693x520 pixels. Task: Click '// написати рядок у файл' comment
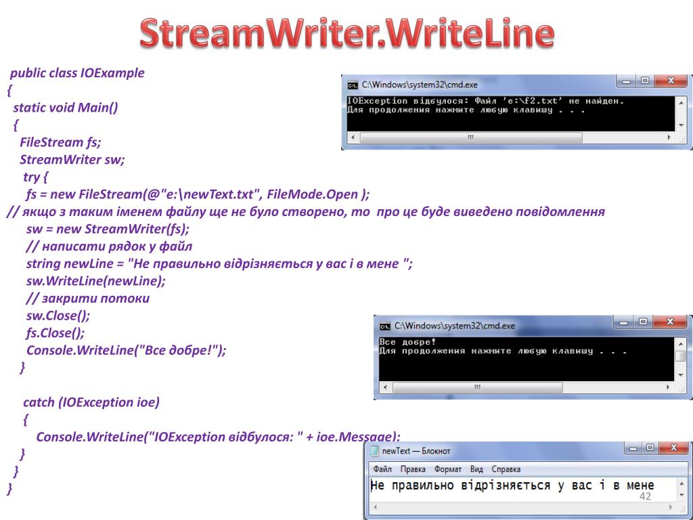[x=109, y=246]
